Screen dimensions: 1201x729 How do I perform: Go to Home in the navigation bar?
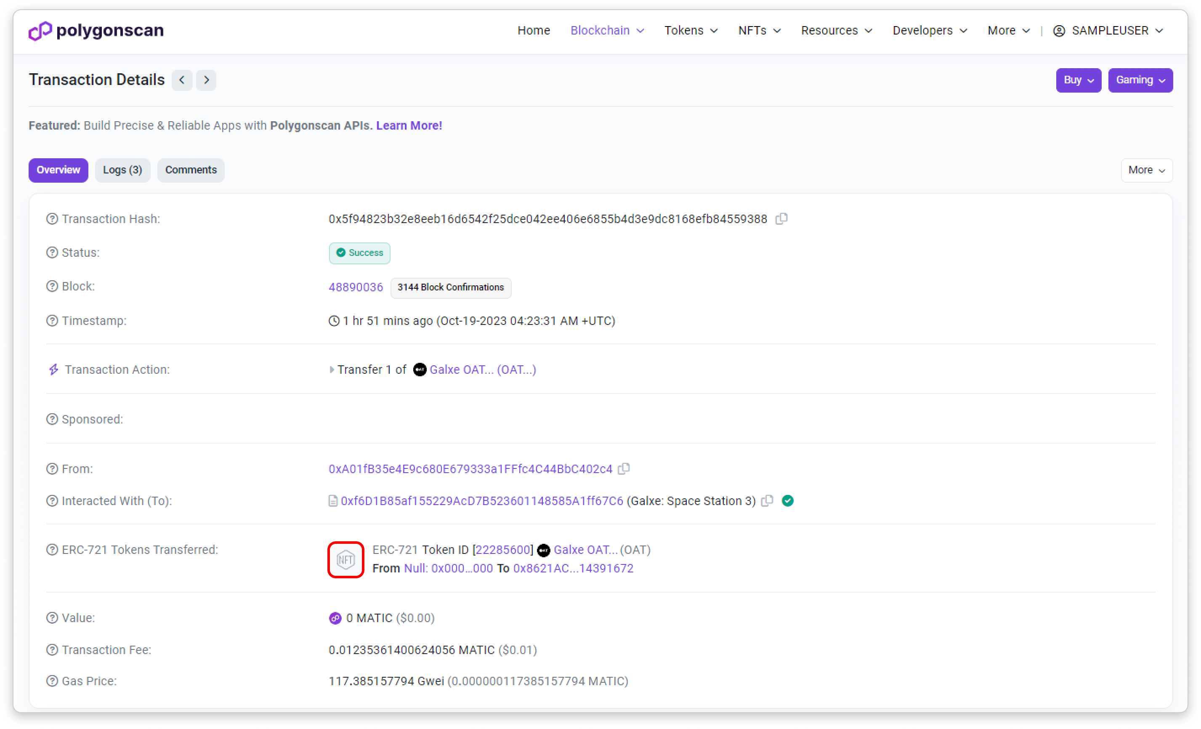534,31
